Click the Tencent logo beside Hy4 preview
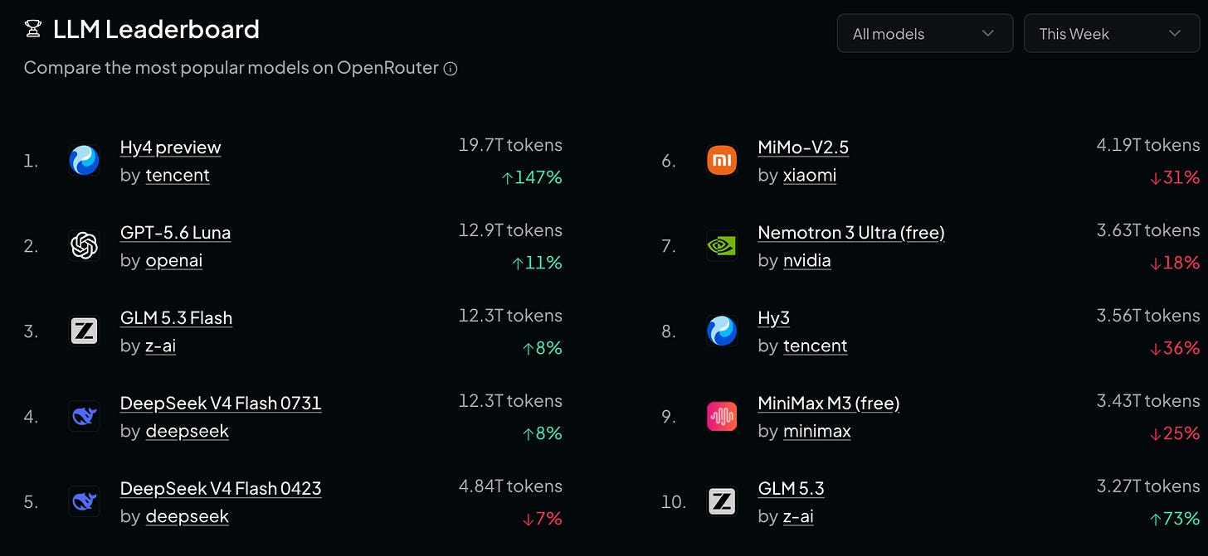The image size is (1208, 556). pyautogui.click(x=84, y=160)
